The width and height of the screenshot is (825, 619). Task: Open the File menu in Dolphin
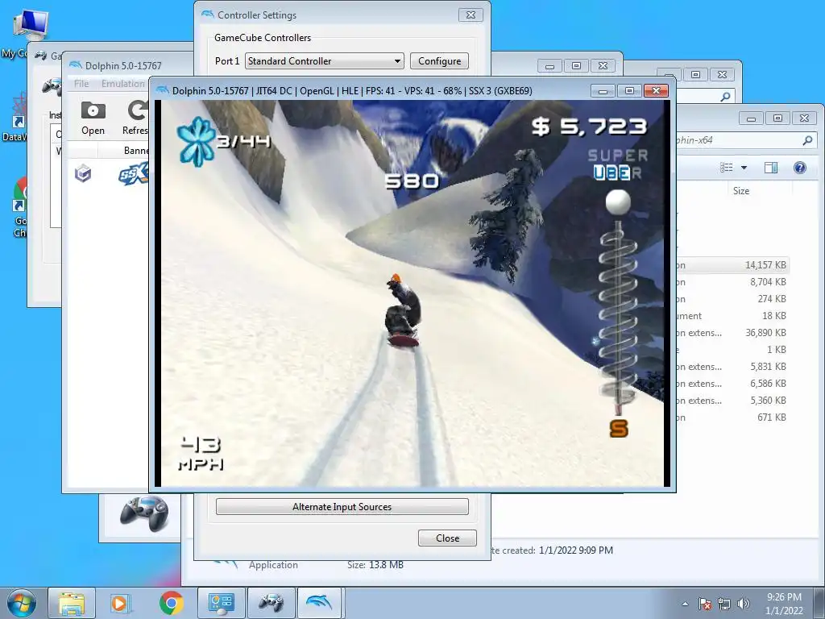[81, 84]
